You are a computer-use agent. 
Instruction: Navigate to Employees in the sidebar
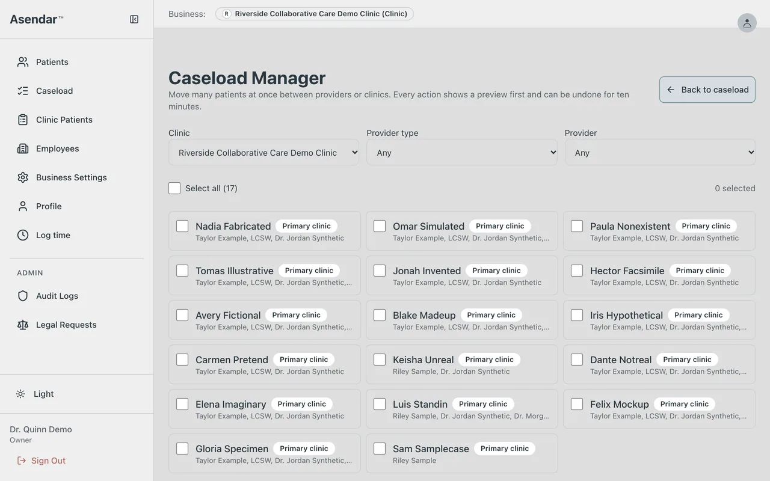pos(76,149)
